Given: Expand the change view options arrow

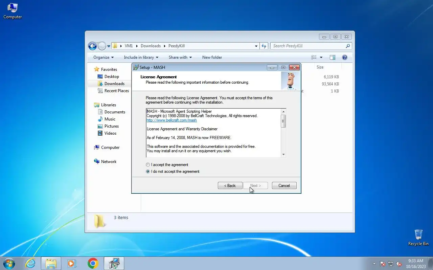Looking at the screenshot, I should pyautogui.click(x=321, y=57).
